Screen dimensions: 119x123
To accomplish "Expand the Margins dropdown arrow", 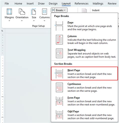I will (x=9, y=20).
